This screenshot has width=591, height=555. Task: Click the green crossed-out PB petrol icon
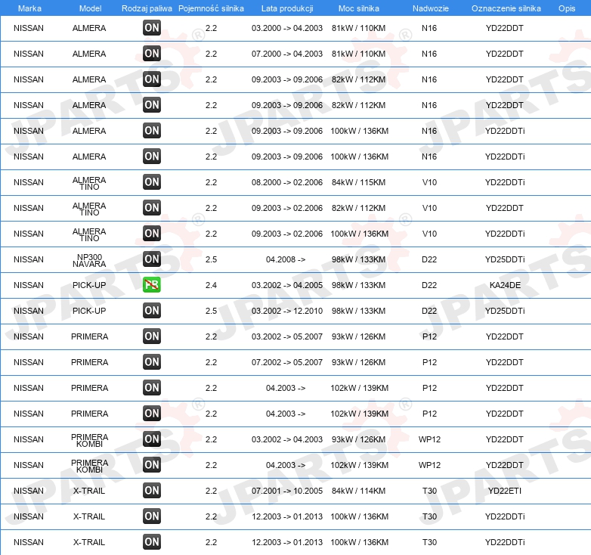click(x=152, y=284)
